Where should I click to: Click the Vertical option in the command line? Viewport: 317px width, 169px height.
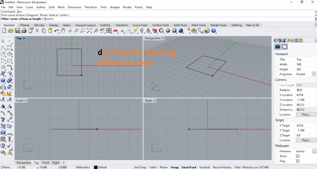[x=53, y=15]
